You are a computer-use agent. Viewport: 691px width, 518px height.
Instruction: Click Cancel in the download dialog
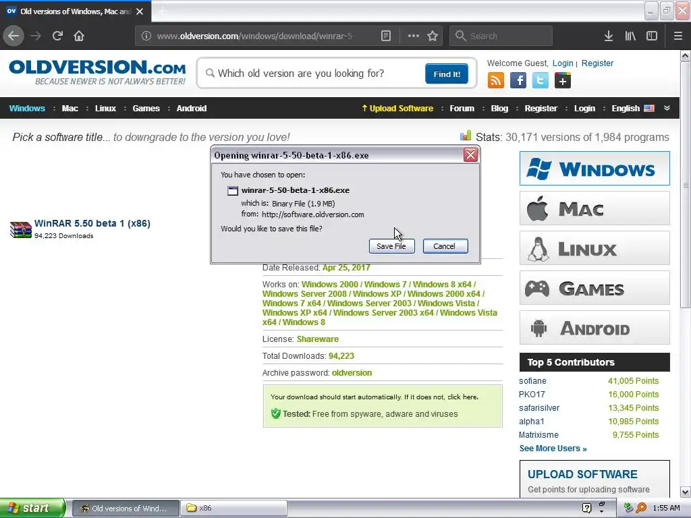[x=445, y=246]
